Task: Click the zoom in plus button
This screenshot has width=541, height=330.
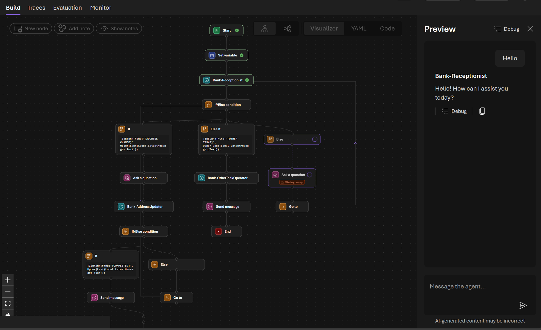Action: click(x=8, y=280)
